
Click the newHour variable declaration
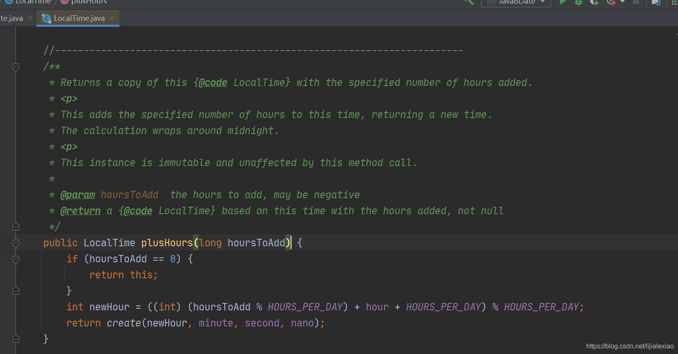[109, 307]
